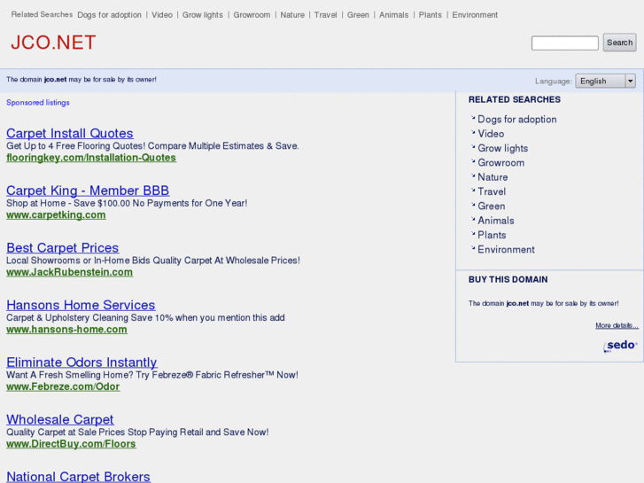The height and width of the screenshot is (483, 644).
Task: Open Environment in sidebar related searches
Action: point(506,250)
